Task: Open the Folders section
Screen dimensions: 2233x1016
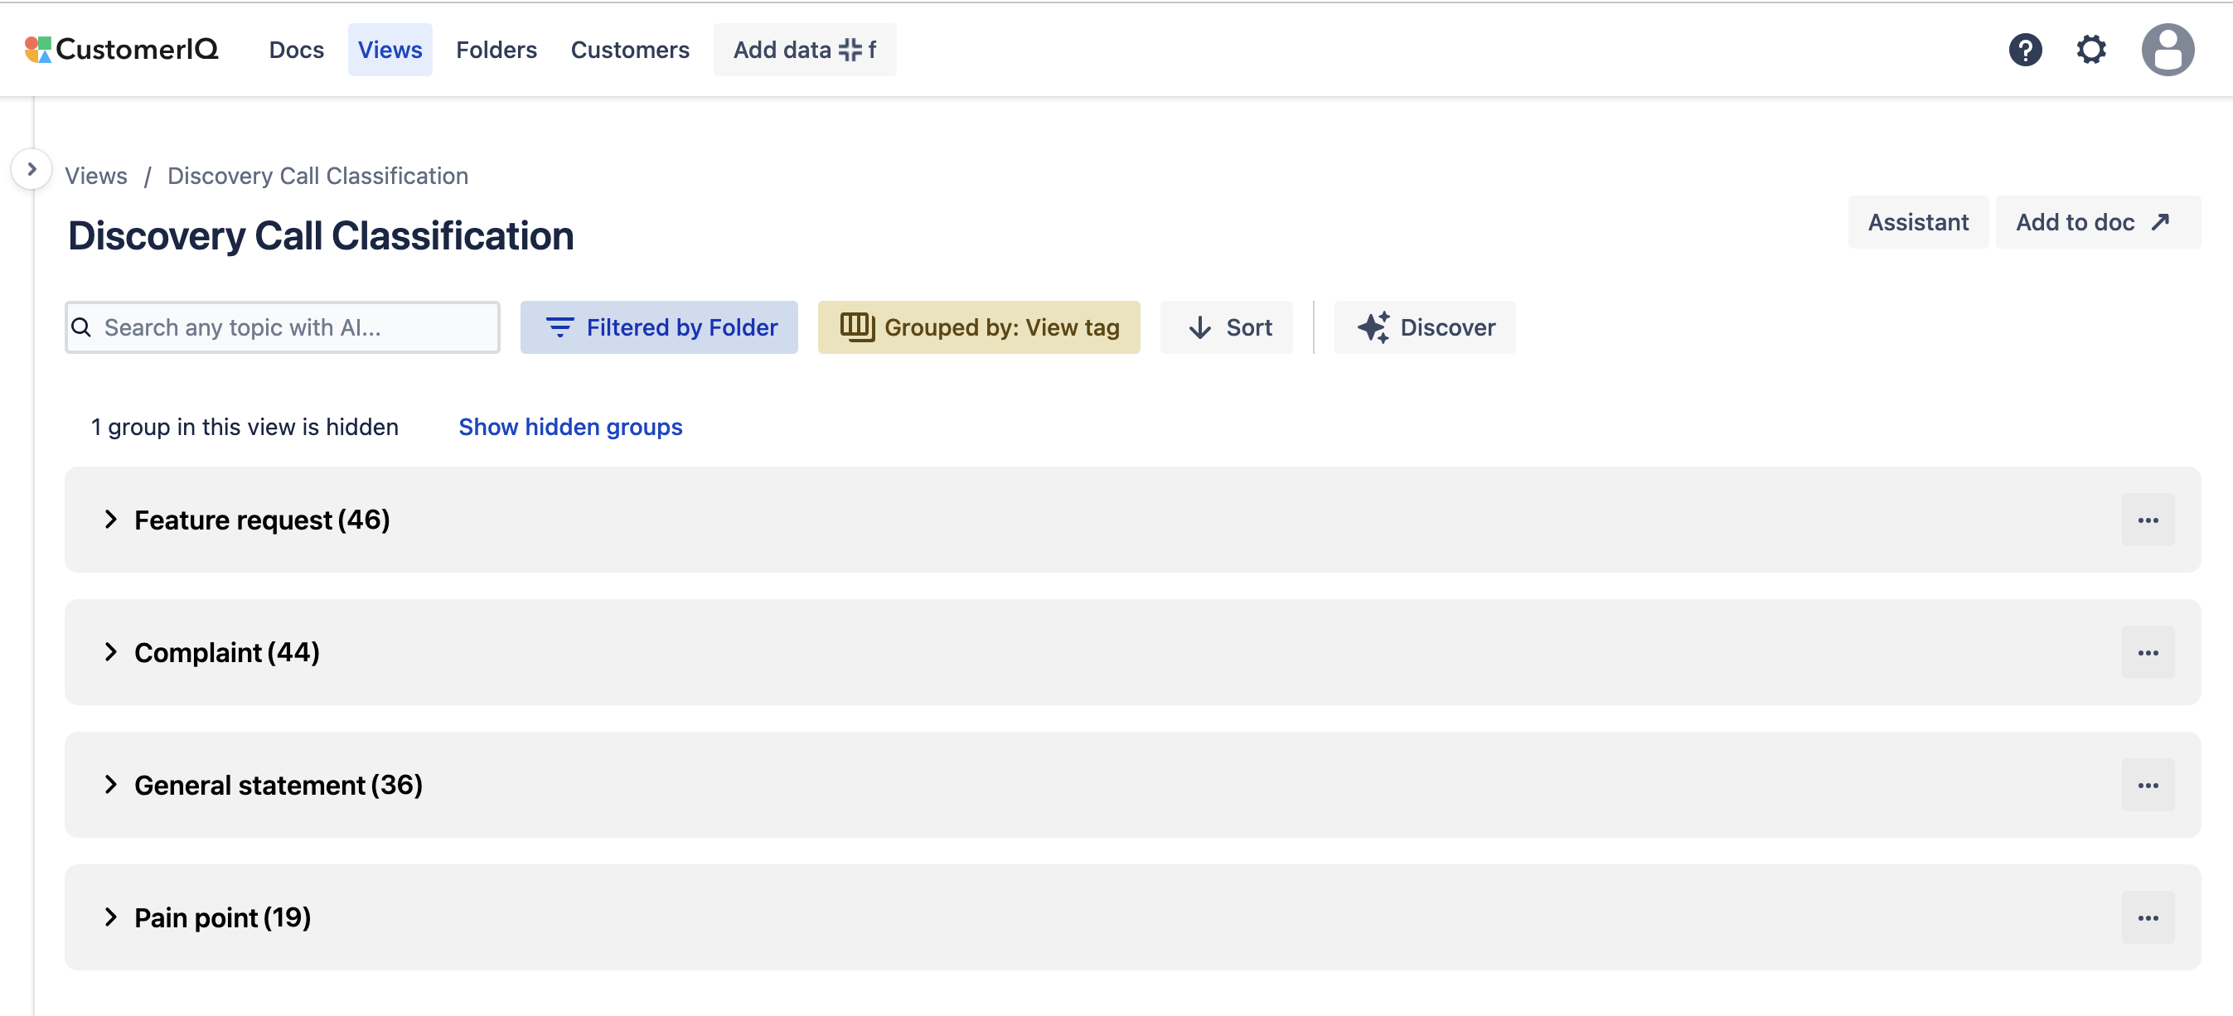Action: [x=496, y=50]
